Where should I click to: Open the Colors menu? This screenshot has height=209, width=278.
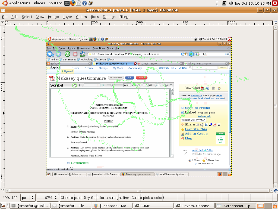pyautogui.click(x=81, y=17)
